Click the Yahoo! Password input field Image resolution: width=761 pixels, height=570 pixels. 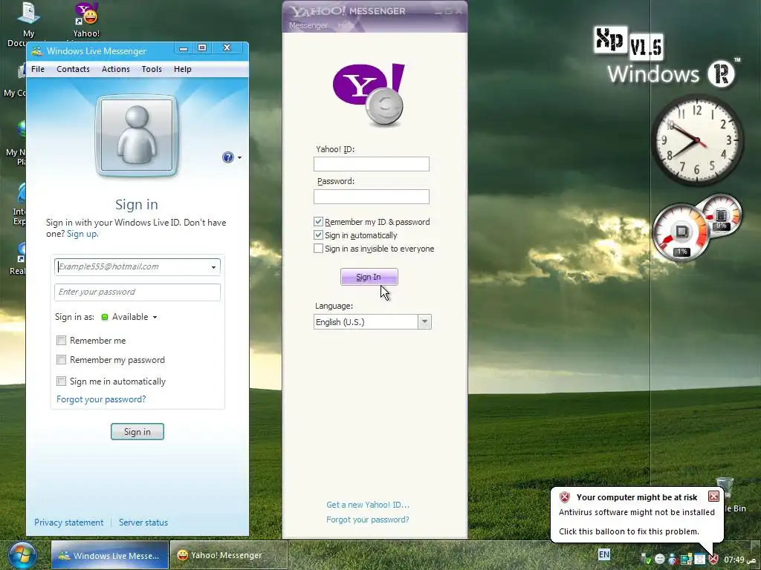point(372,196)
